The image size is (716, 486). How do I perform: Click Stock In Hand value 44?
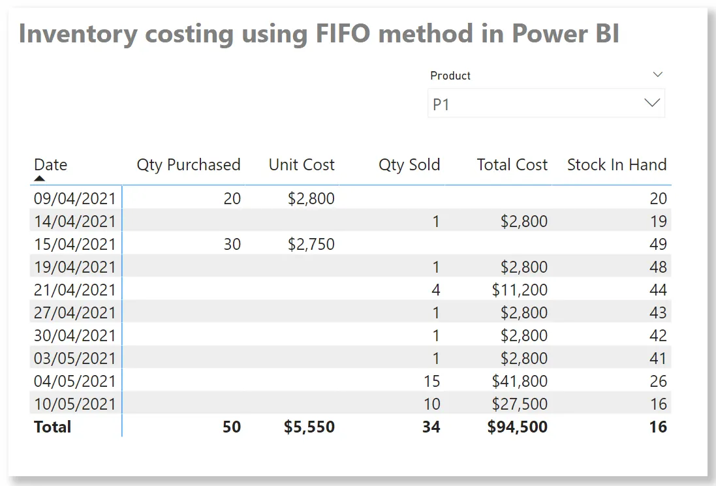coord(658,290)
